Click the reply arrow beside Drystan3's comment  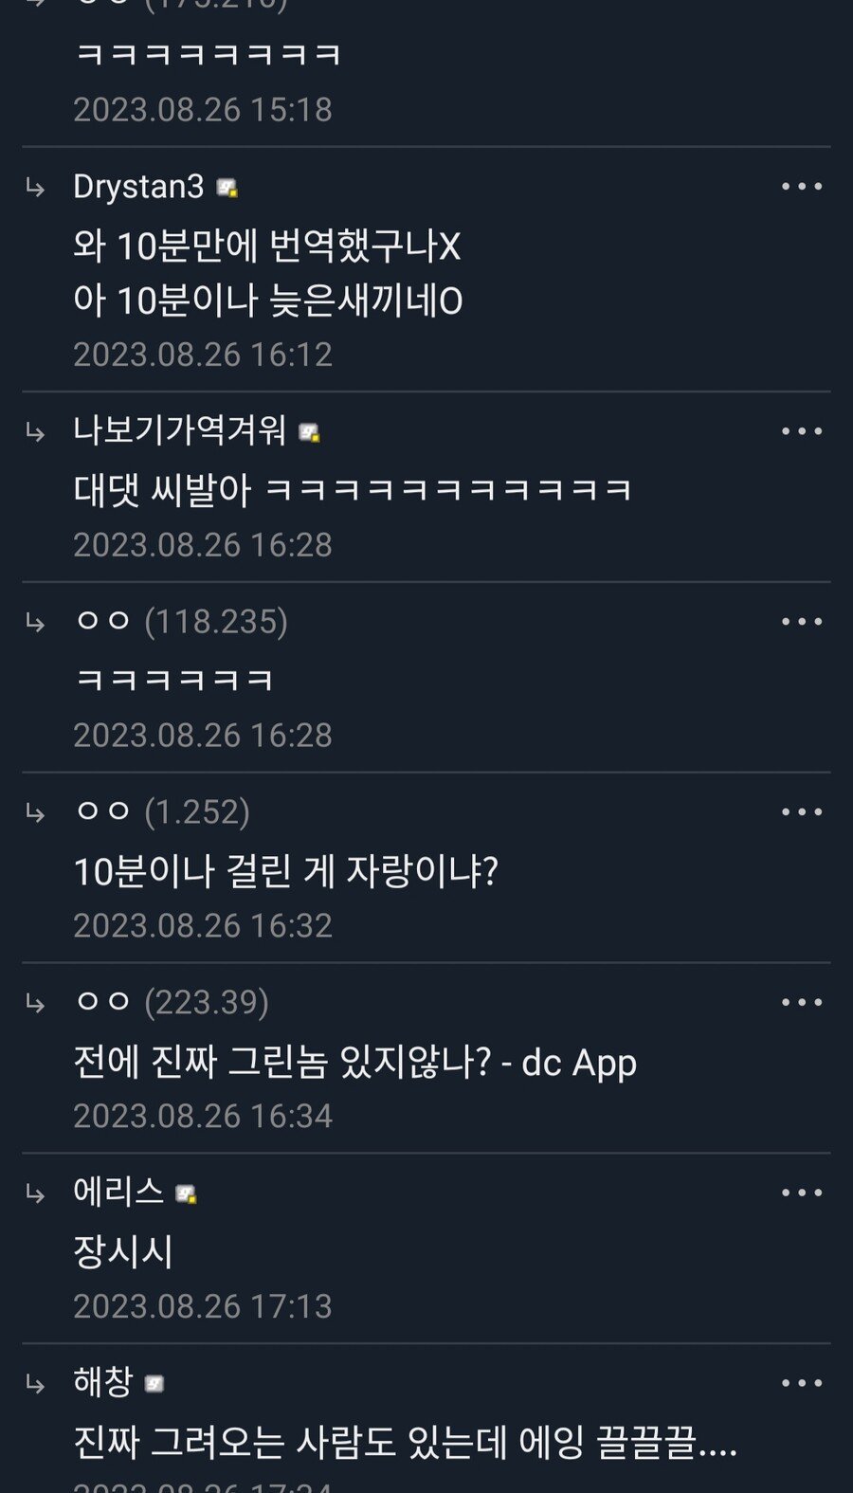click(35, 189)
